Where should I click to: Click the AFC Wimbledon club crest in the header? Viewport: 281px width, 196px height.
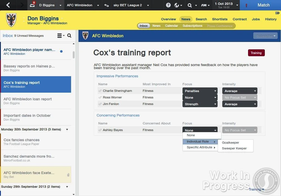click(85, 36)
